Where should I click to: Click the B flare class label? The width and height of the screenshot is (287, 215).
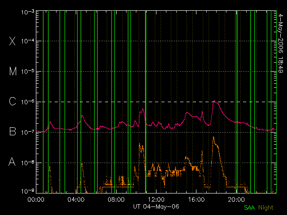coord(13,131)
